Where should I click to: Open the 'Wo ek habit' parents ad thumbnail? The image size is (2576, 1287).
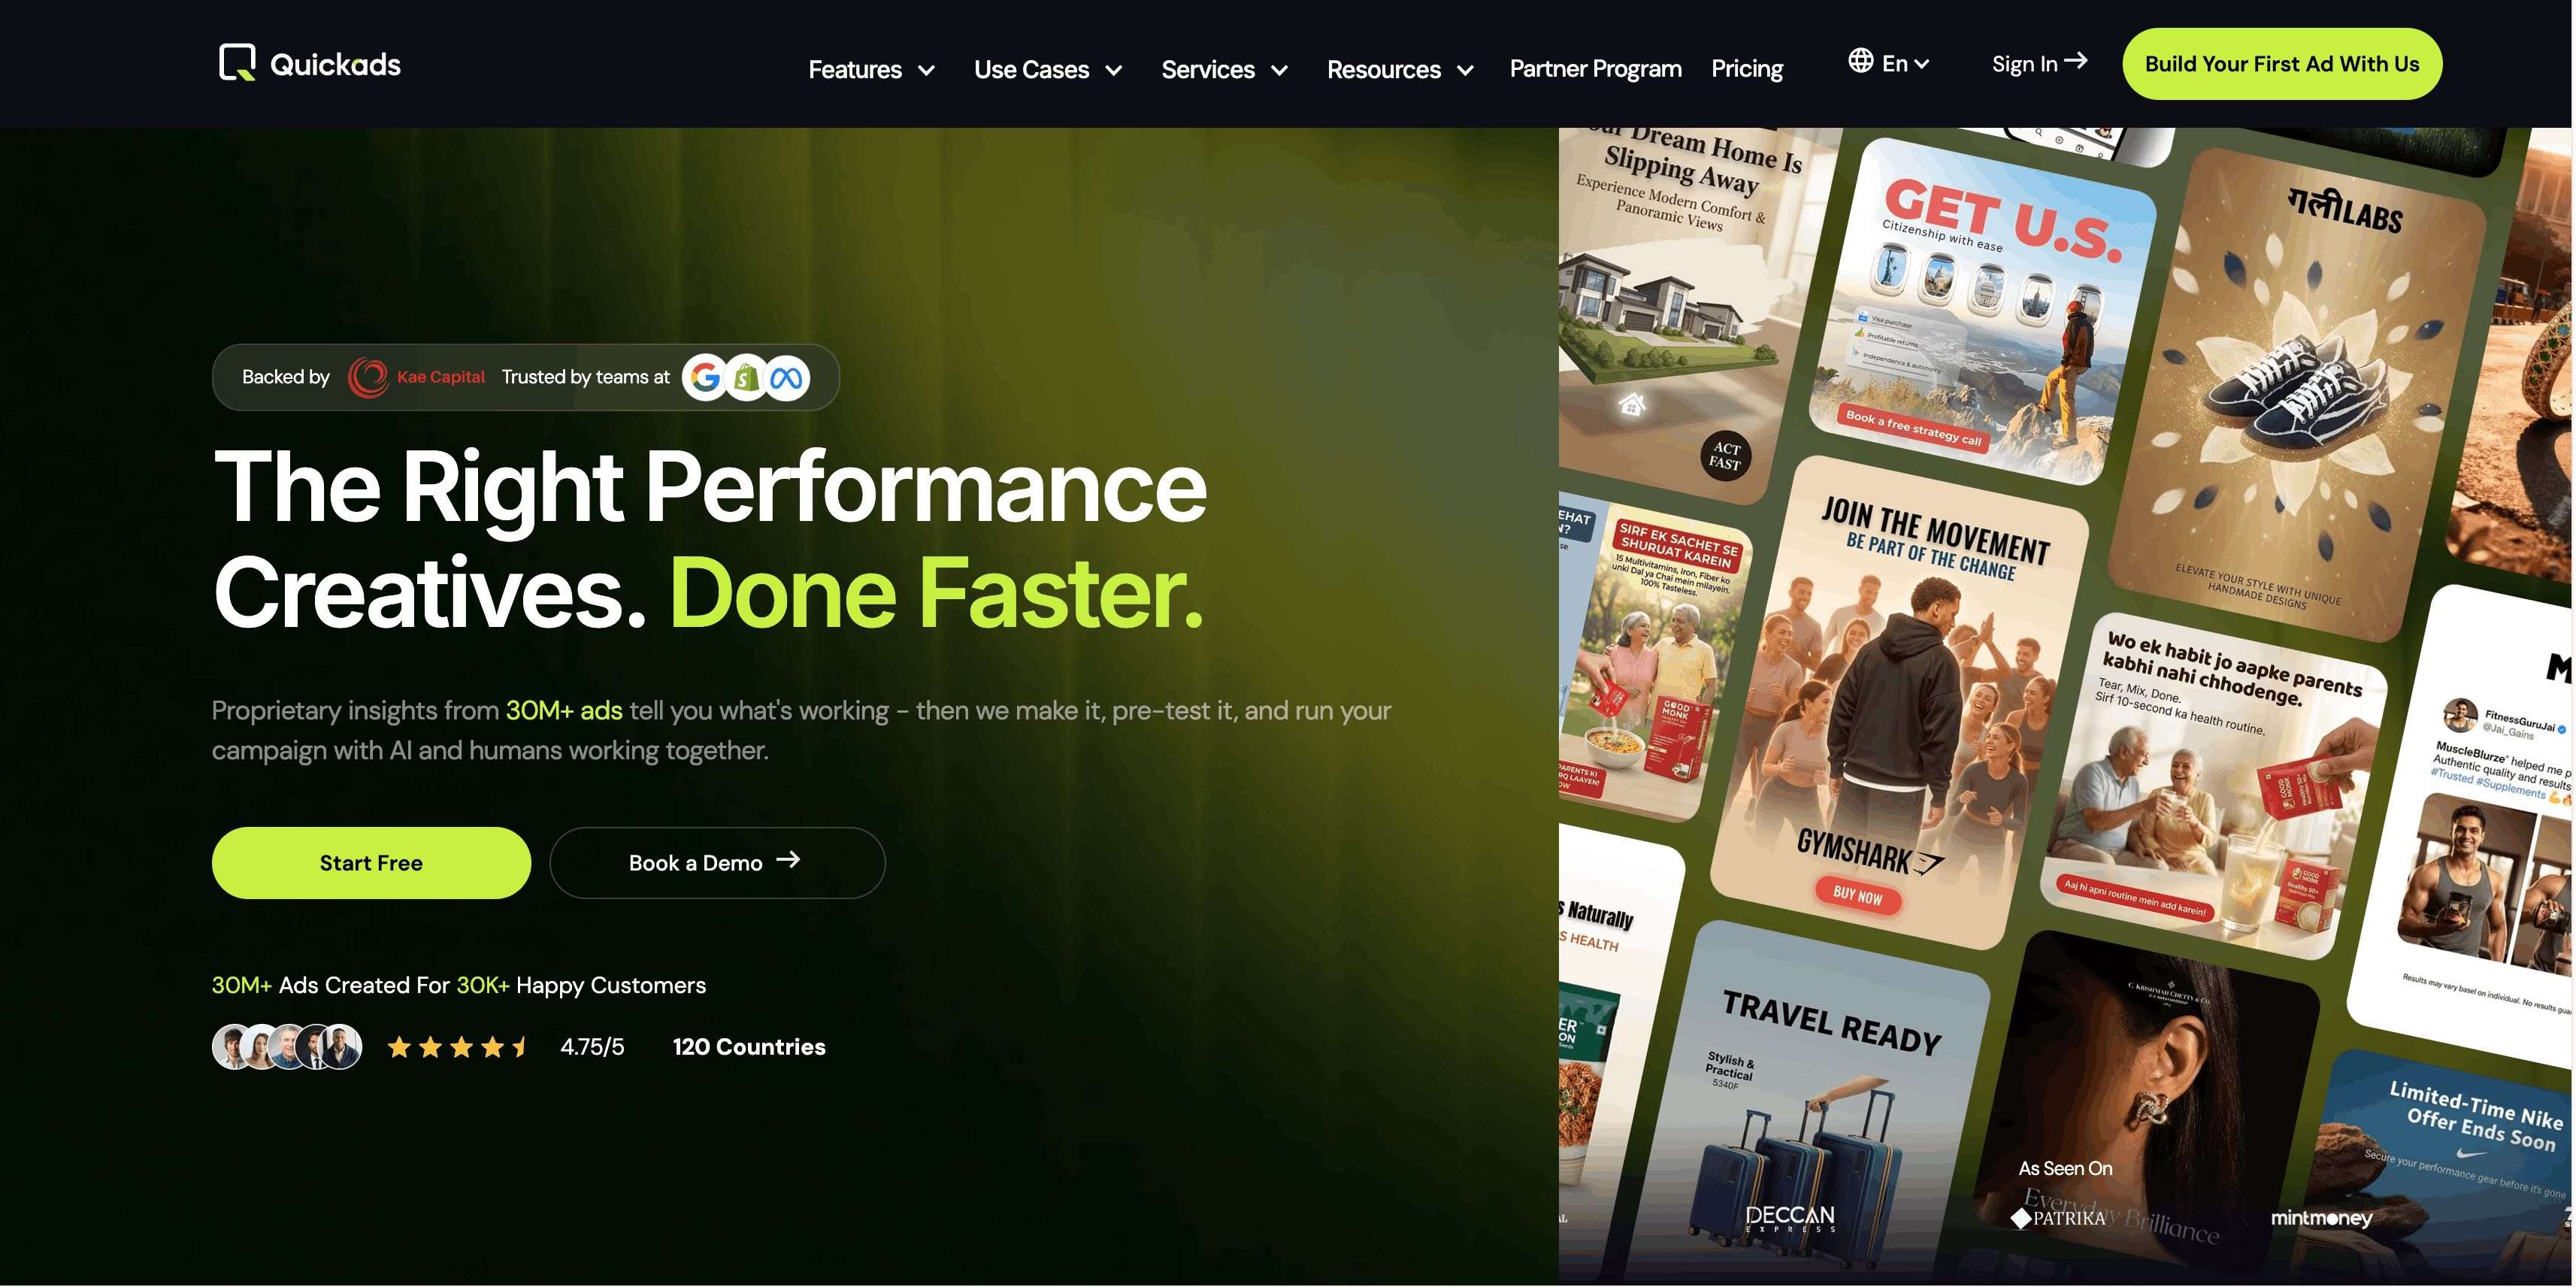pos(2213,786)
